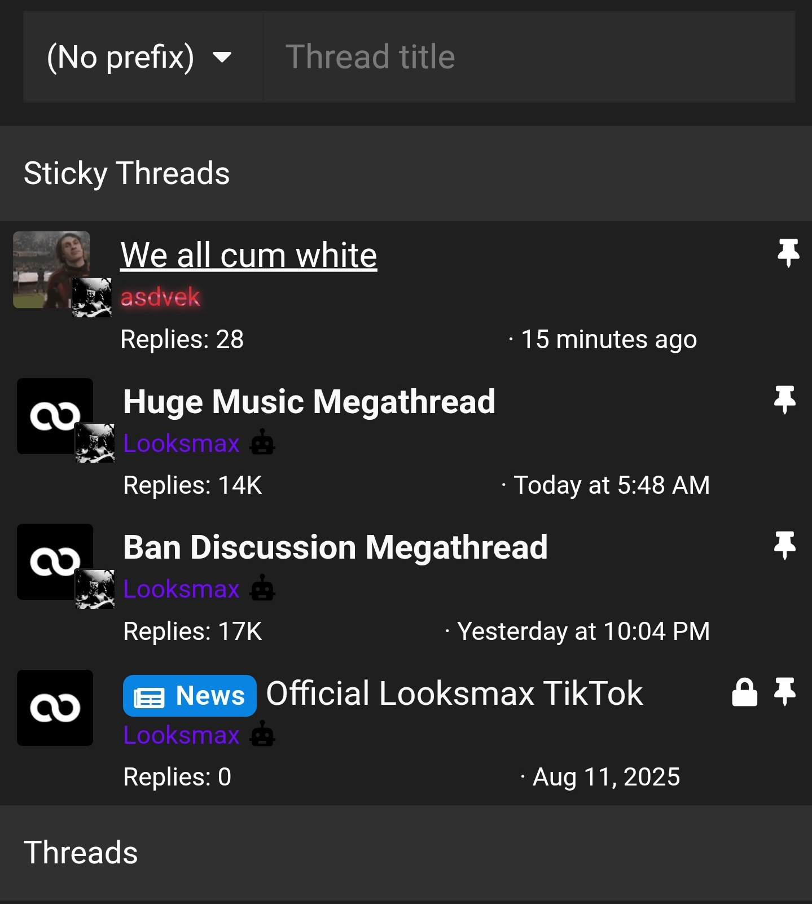Open Huge Music Megathread
Image resolution: width=812 pixels, height=904 pixels.
(309, 402)
